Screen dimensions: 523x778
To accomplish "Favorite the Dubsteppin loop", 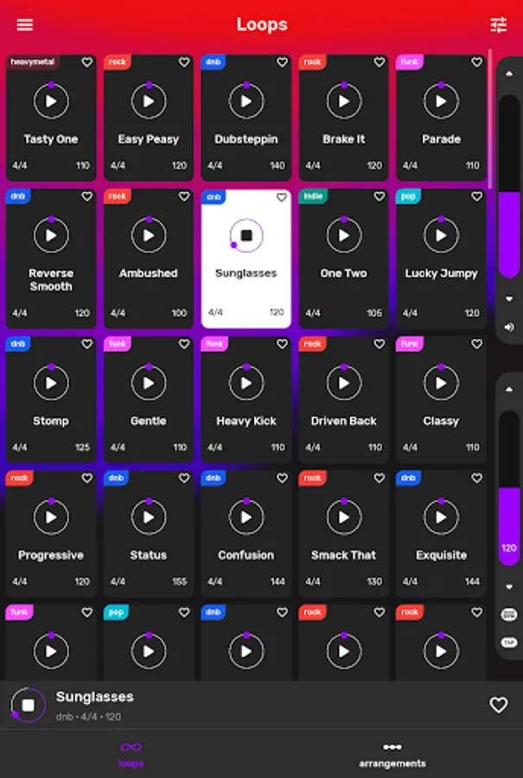I will pos(282,62).
